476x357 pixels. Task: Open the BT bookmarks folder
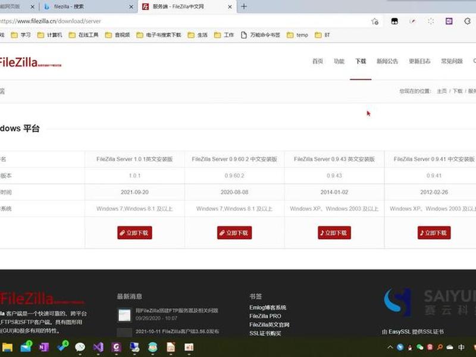click(x=322, y=35)
